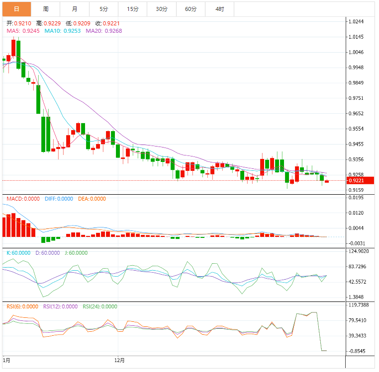The height and width of the screenshot is (372, 379).
Task: Click the J:60.0000 KDJ label
Action: [76, 253]
